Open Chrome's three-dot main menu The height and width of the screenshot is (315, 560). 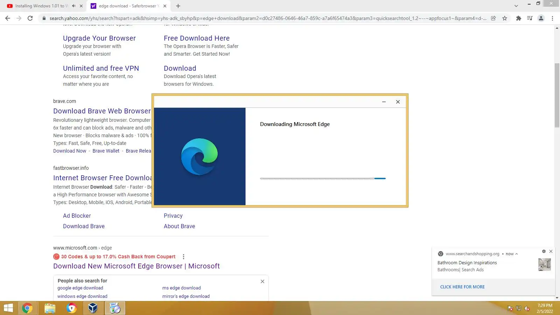point(553,18)
